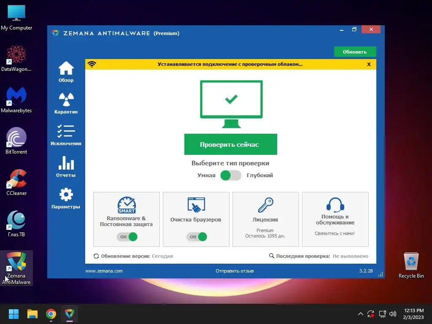Select the DataWagon desktop shortcut
432x324 pixels.
coord(16,58)
